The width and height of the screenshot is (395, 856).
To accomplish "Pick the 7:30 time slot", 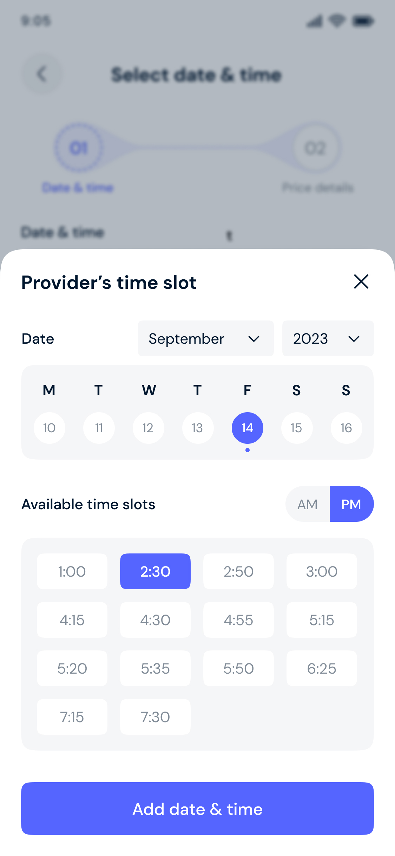I will (155, 717).
